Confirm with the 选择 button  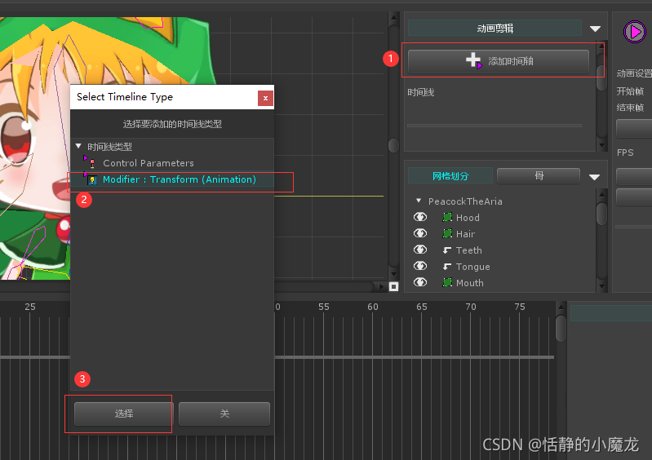(123, 414)
